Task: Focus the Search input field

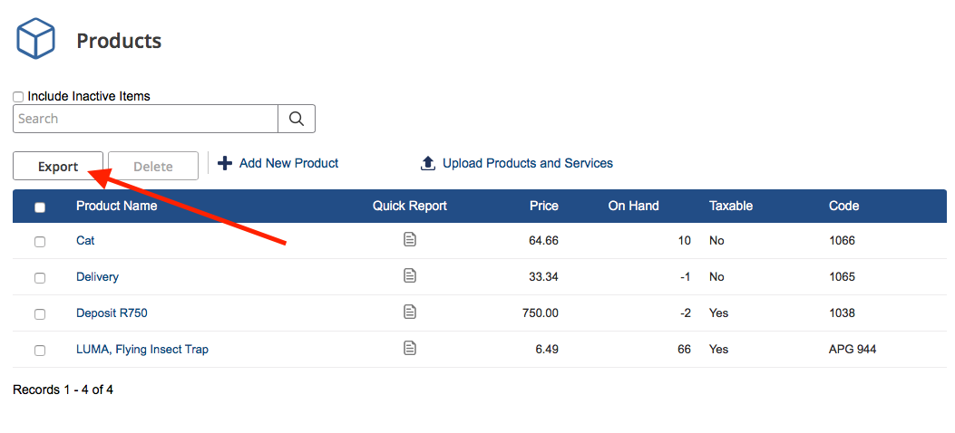Action: click(145, 119)
